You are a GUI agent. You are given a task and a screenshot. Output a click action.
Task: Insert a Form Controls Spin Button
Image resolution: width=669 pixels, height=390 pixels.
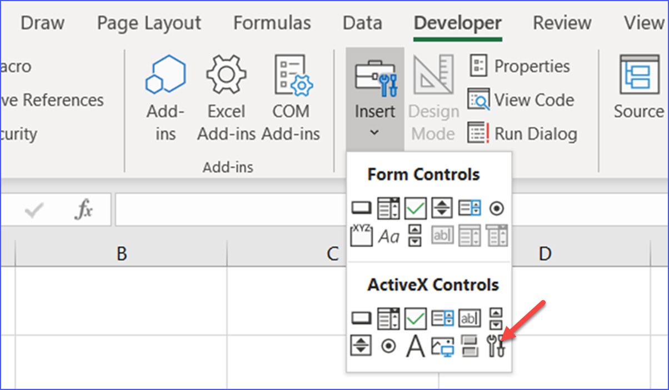[442, 208]
